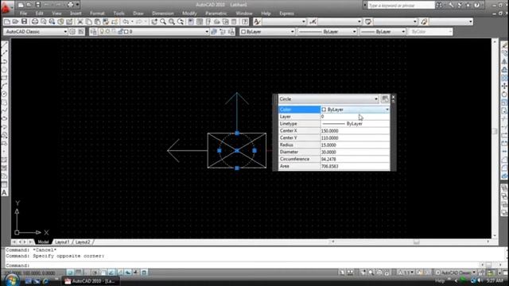The height and width of the screenshot is (286, 509).
Task: Open the Layer Properties Manager icon
Action: tap(94, 32)
